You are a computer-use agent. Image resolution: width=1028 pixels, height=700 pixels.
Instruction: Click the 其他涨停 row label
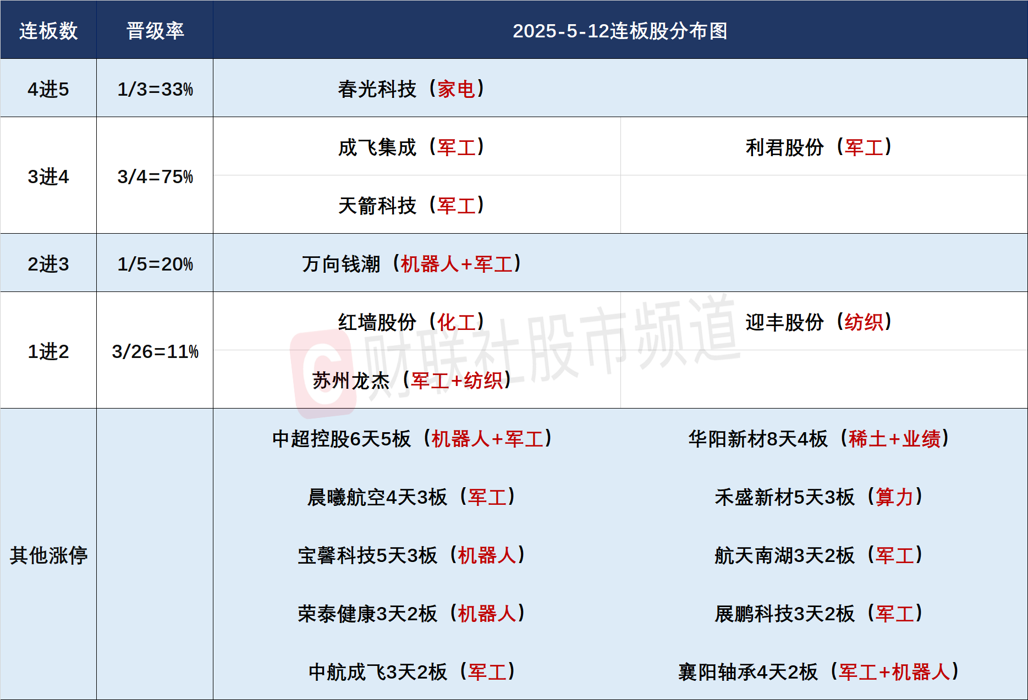48,555
